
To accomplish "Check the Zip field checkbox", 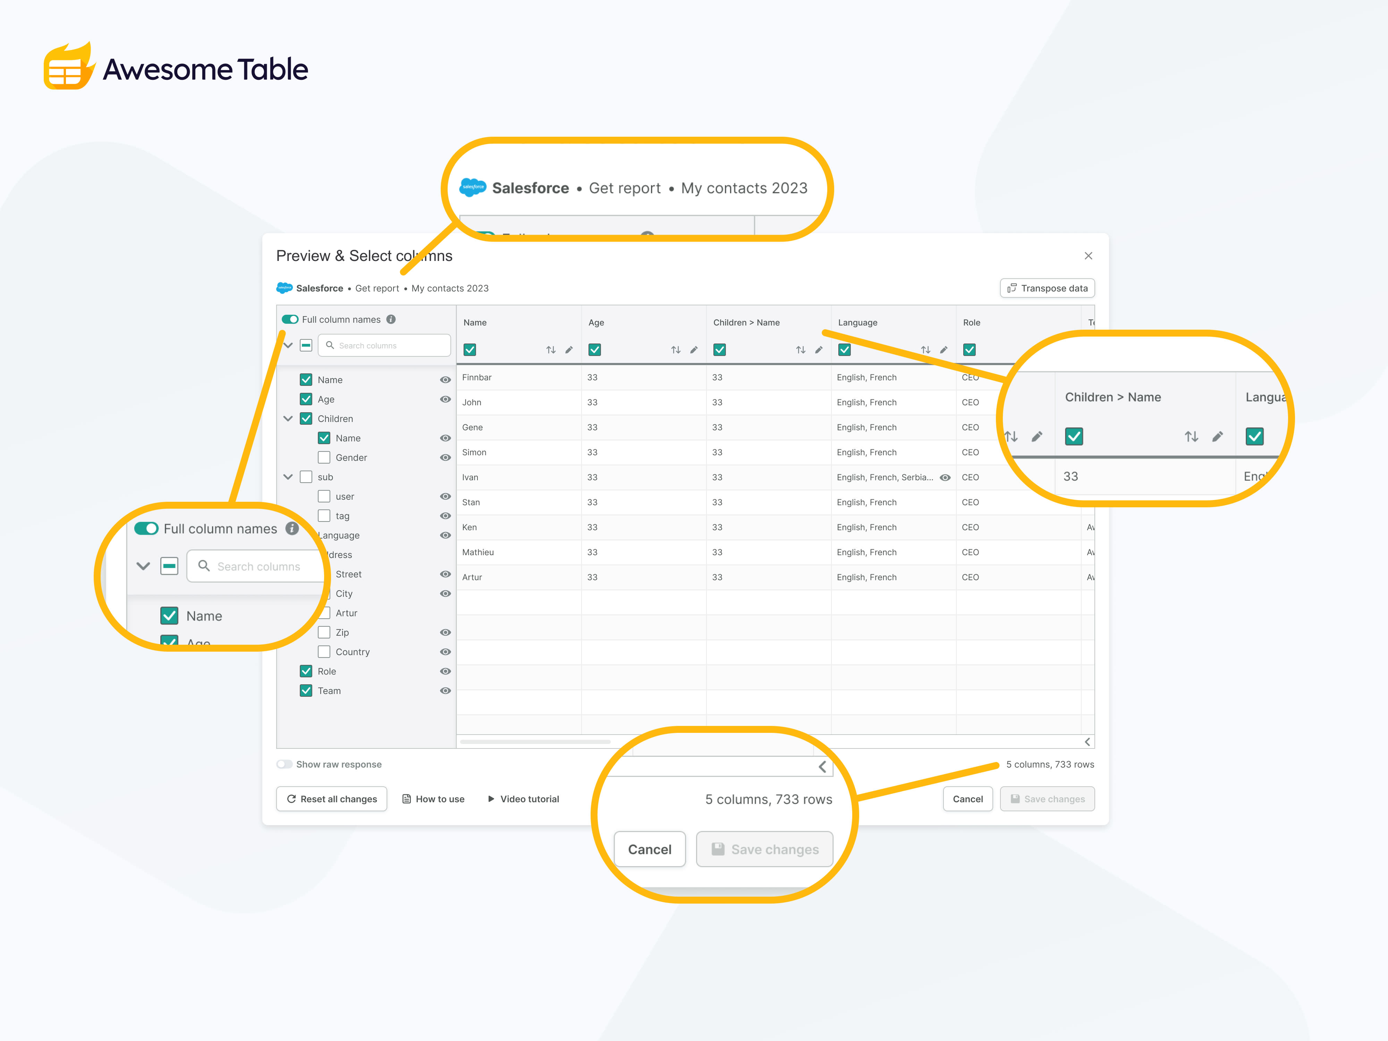I will 324,633.
